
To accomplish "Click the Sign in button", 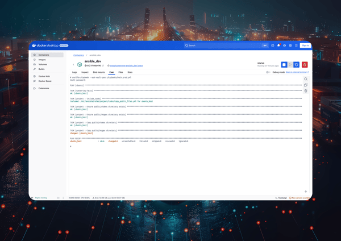I will (x=305, y=45).
